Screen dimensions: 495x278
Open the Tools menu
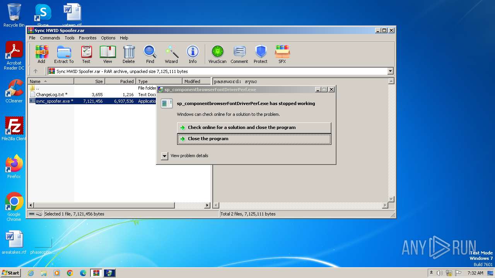70,38
